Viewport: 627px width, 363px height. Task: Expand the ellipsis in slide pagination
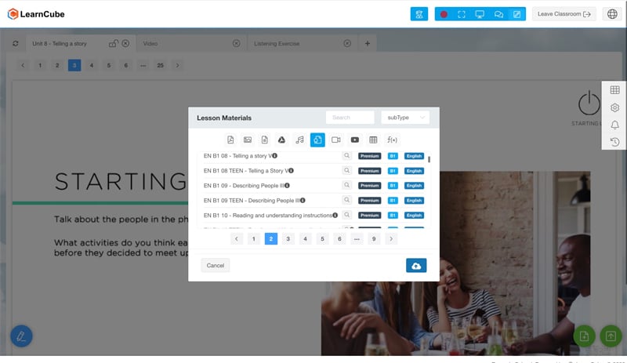(143, 65)
